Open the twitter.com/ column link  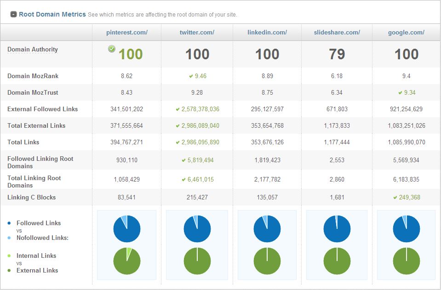[197, 32]
